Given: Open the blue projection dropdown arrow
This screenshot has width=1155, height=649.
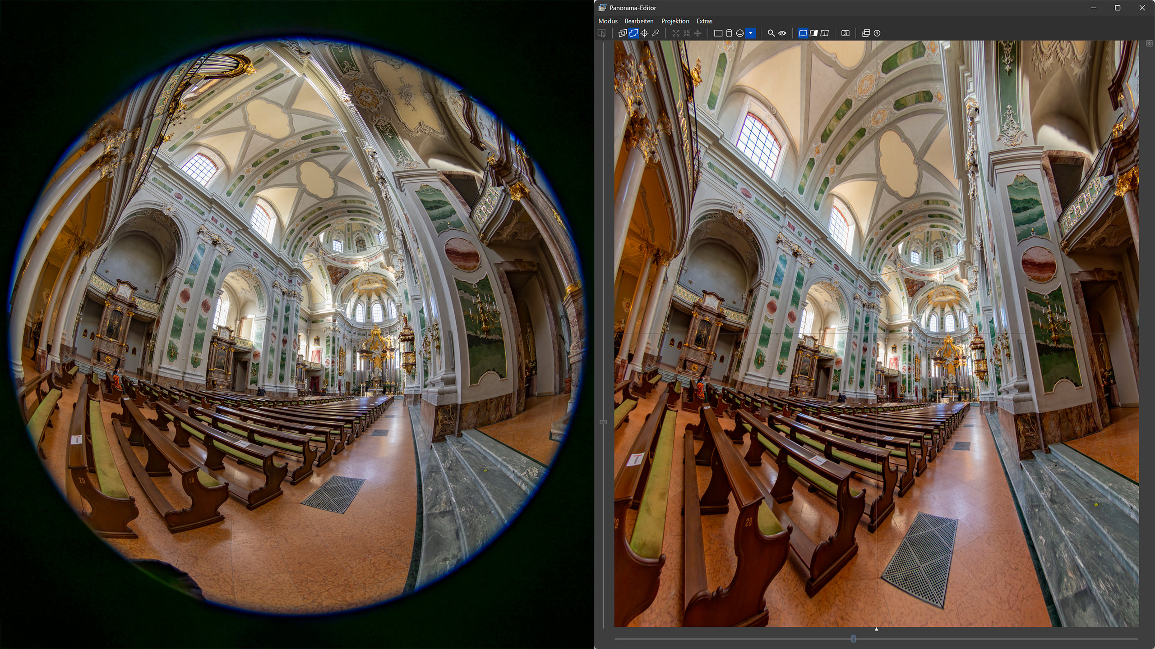Looking at the screenshot, I should (751, 33).
